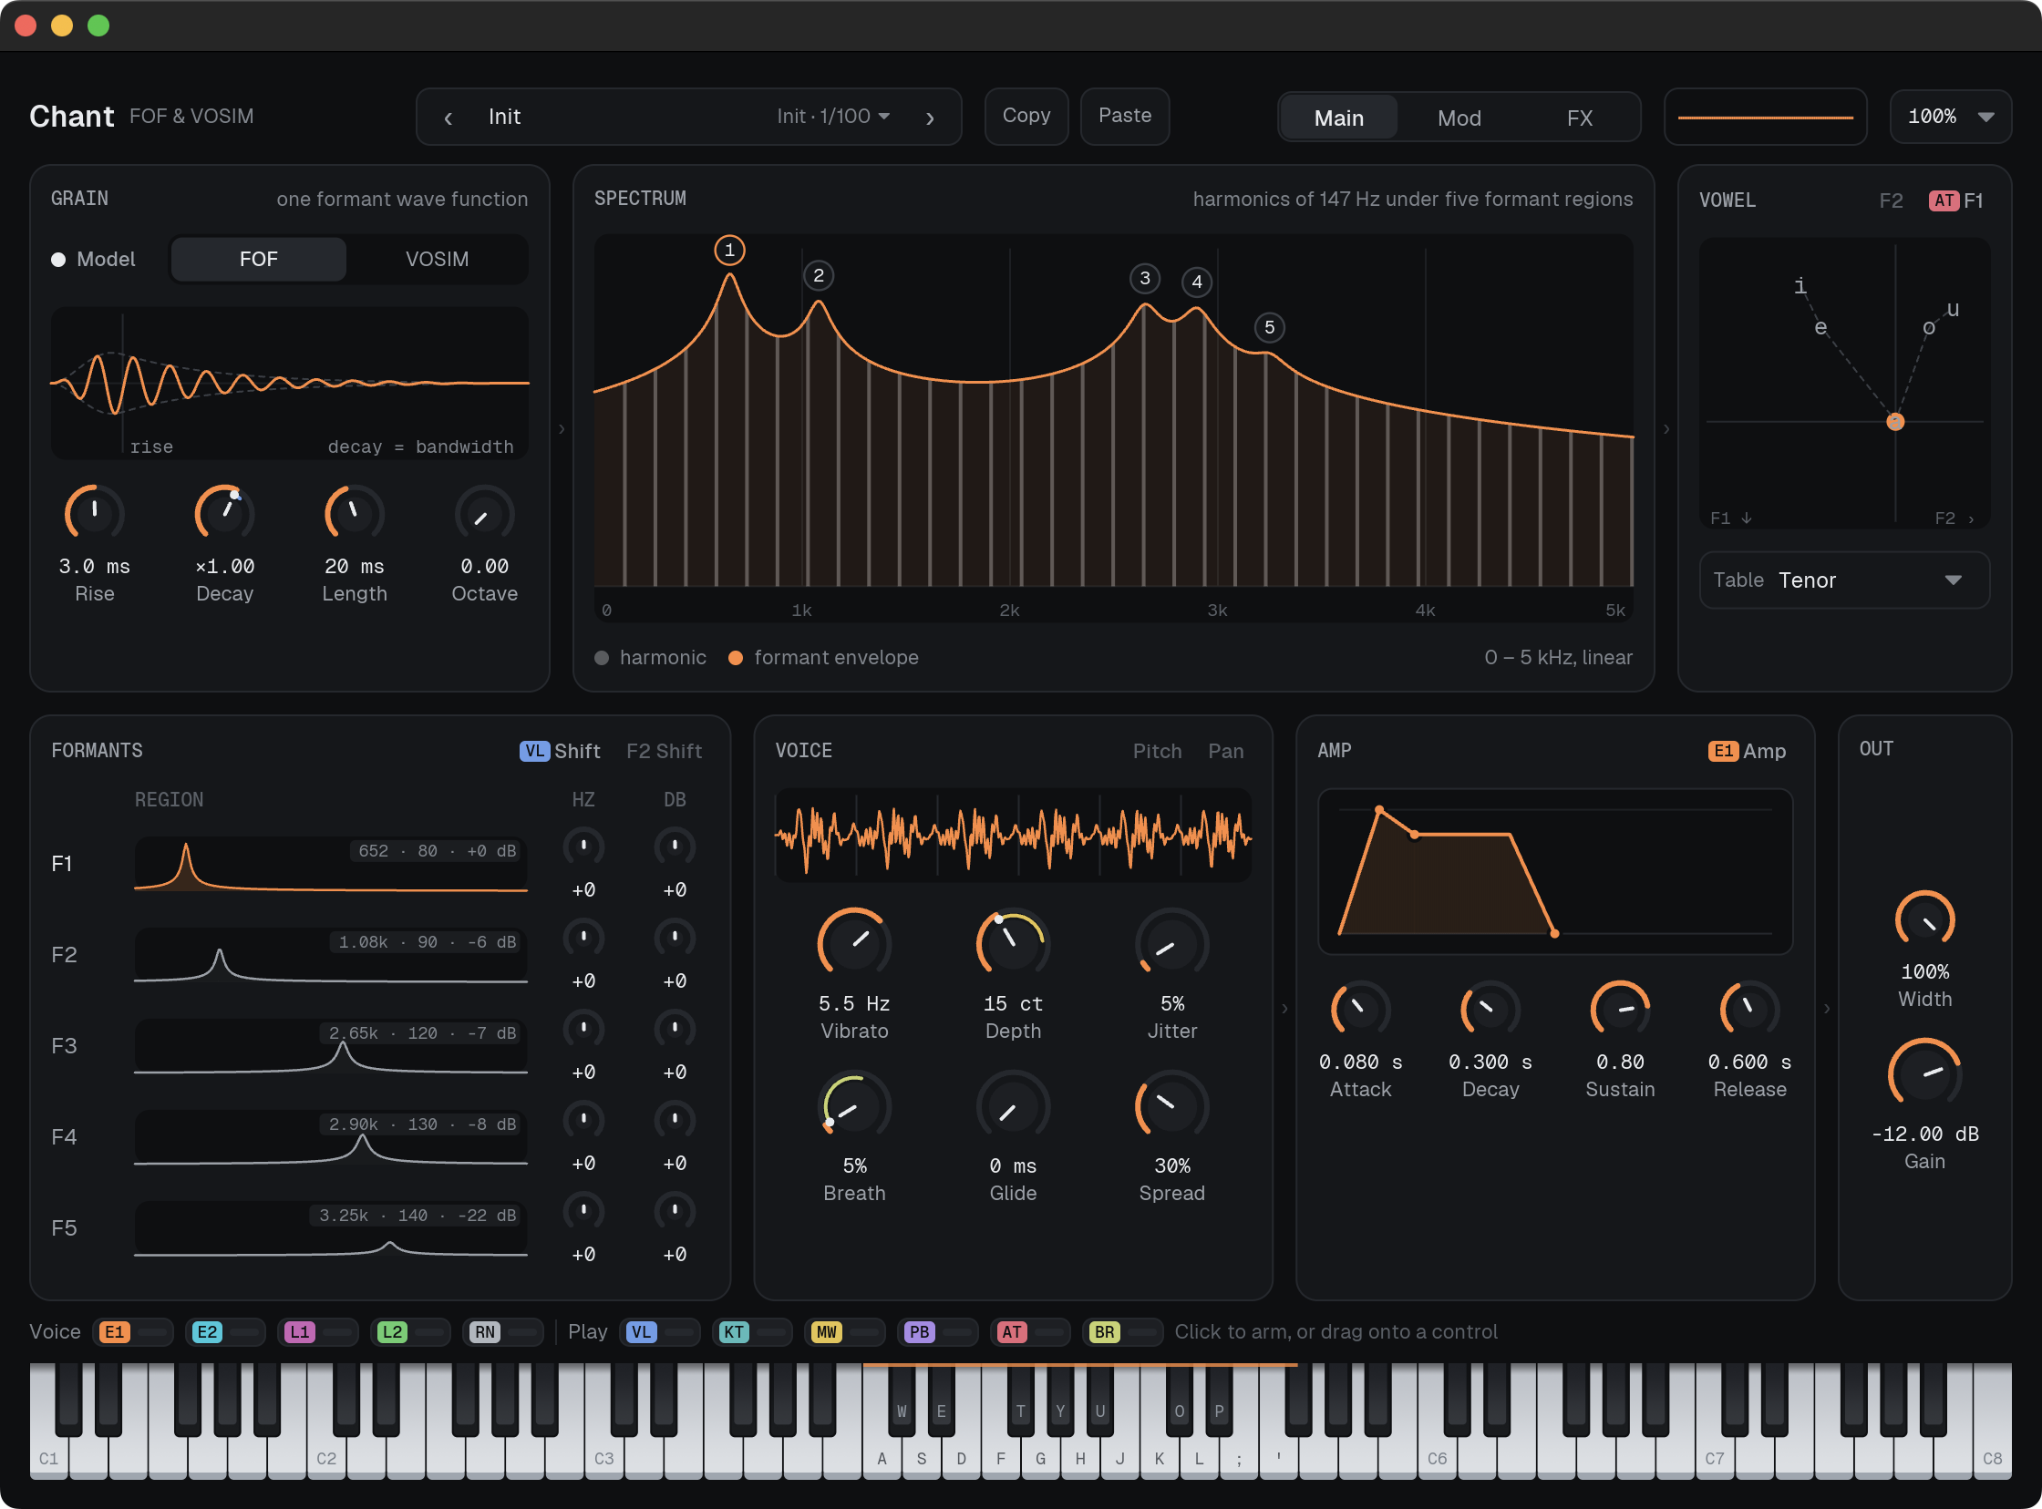Click formant marker 3 in the spectrum
This screenshot has width=2042, height=1509.
point(1145,278)
